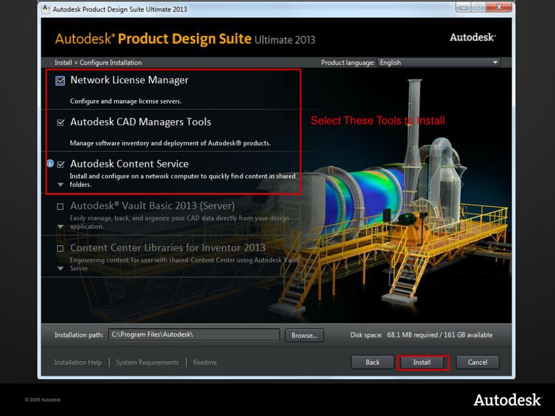Click the Autodesk app icon in title bar
Viewport: 555px width, 416px height.
46,9
